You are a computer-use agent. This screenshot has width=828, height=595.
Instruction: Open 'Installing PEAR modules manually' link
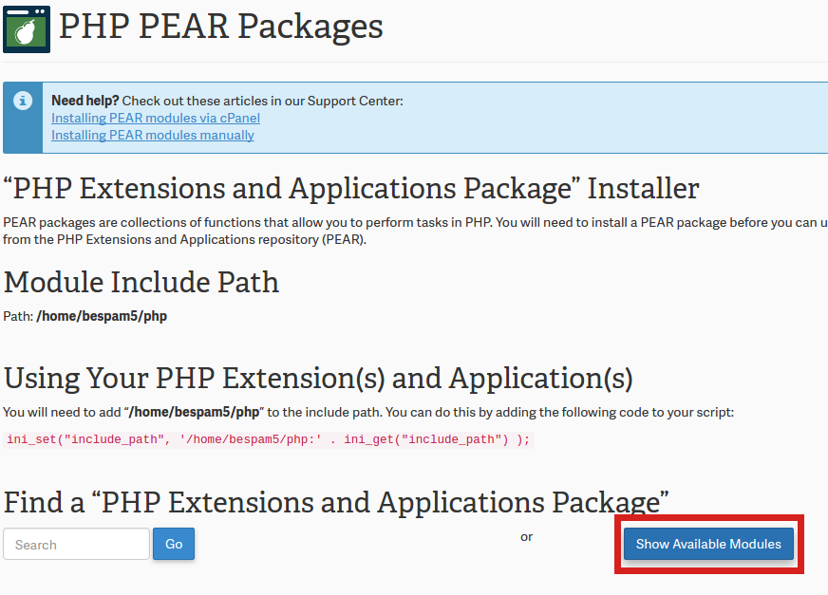[x=153, y=135]
